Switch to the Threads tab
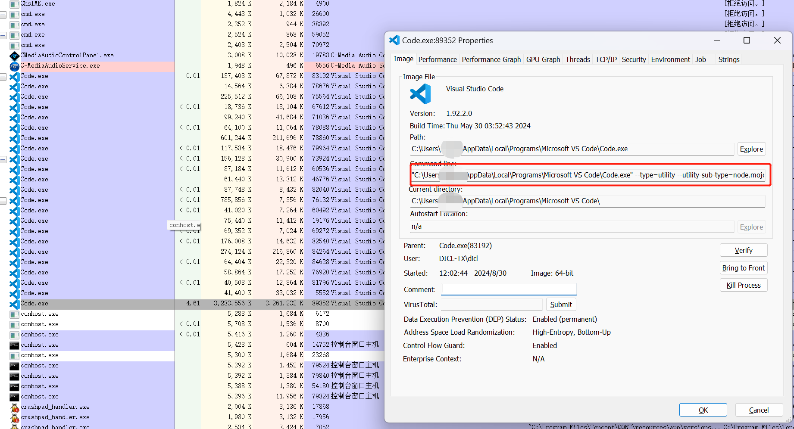The height and width of the screenshot is (429, 794). point(578,59)
